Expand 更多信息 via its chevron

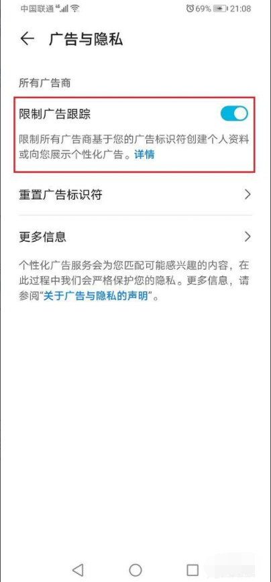point(248,237)
